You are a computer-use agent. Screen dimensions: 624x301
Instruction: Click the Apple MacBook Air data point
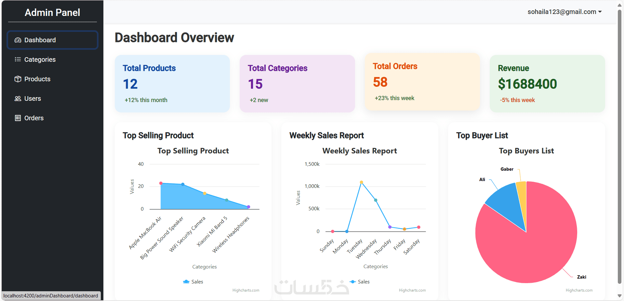[x=161, y=183]
